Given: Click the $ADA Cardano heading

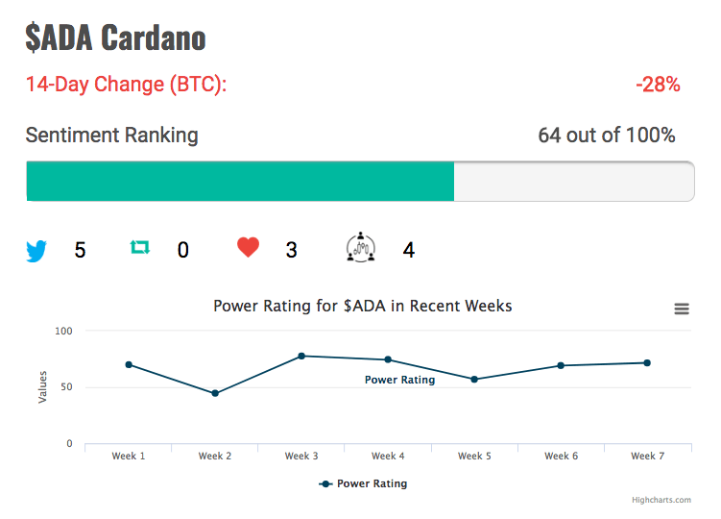Looking at the screenshot, I should (x=115, y=38).
